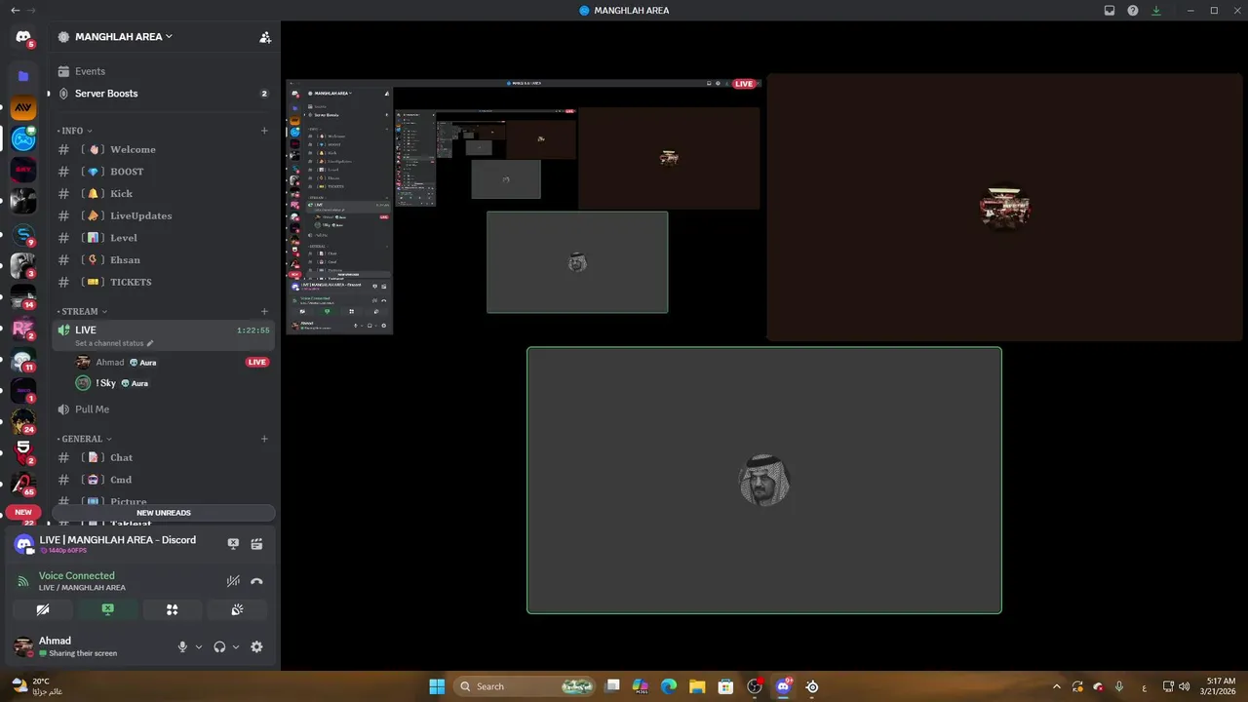The height and width of the screenshot is (702, 1248).
Task: Open the soundboard icon
Action: pyautogui.click(x=237, y=609)
